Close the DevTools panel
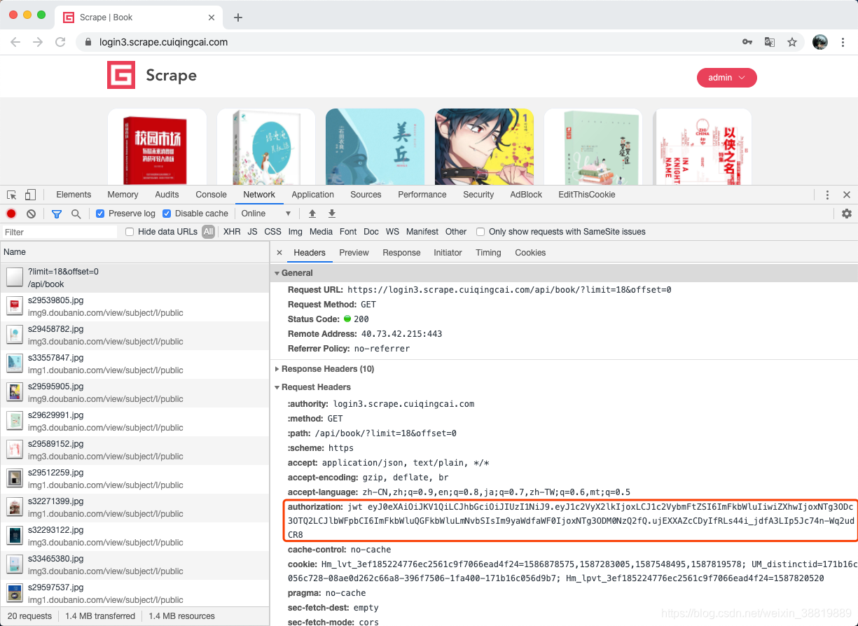The image size is (858, 626). click(x=847, y=195)
